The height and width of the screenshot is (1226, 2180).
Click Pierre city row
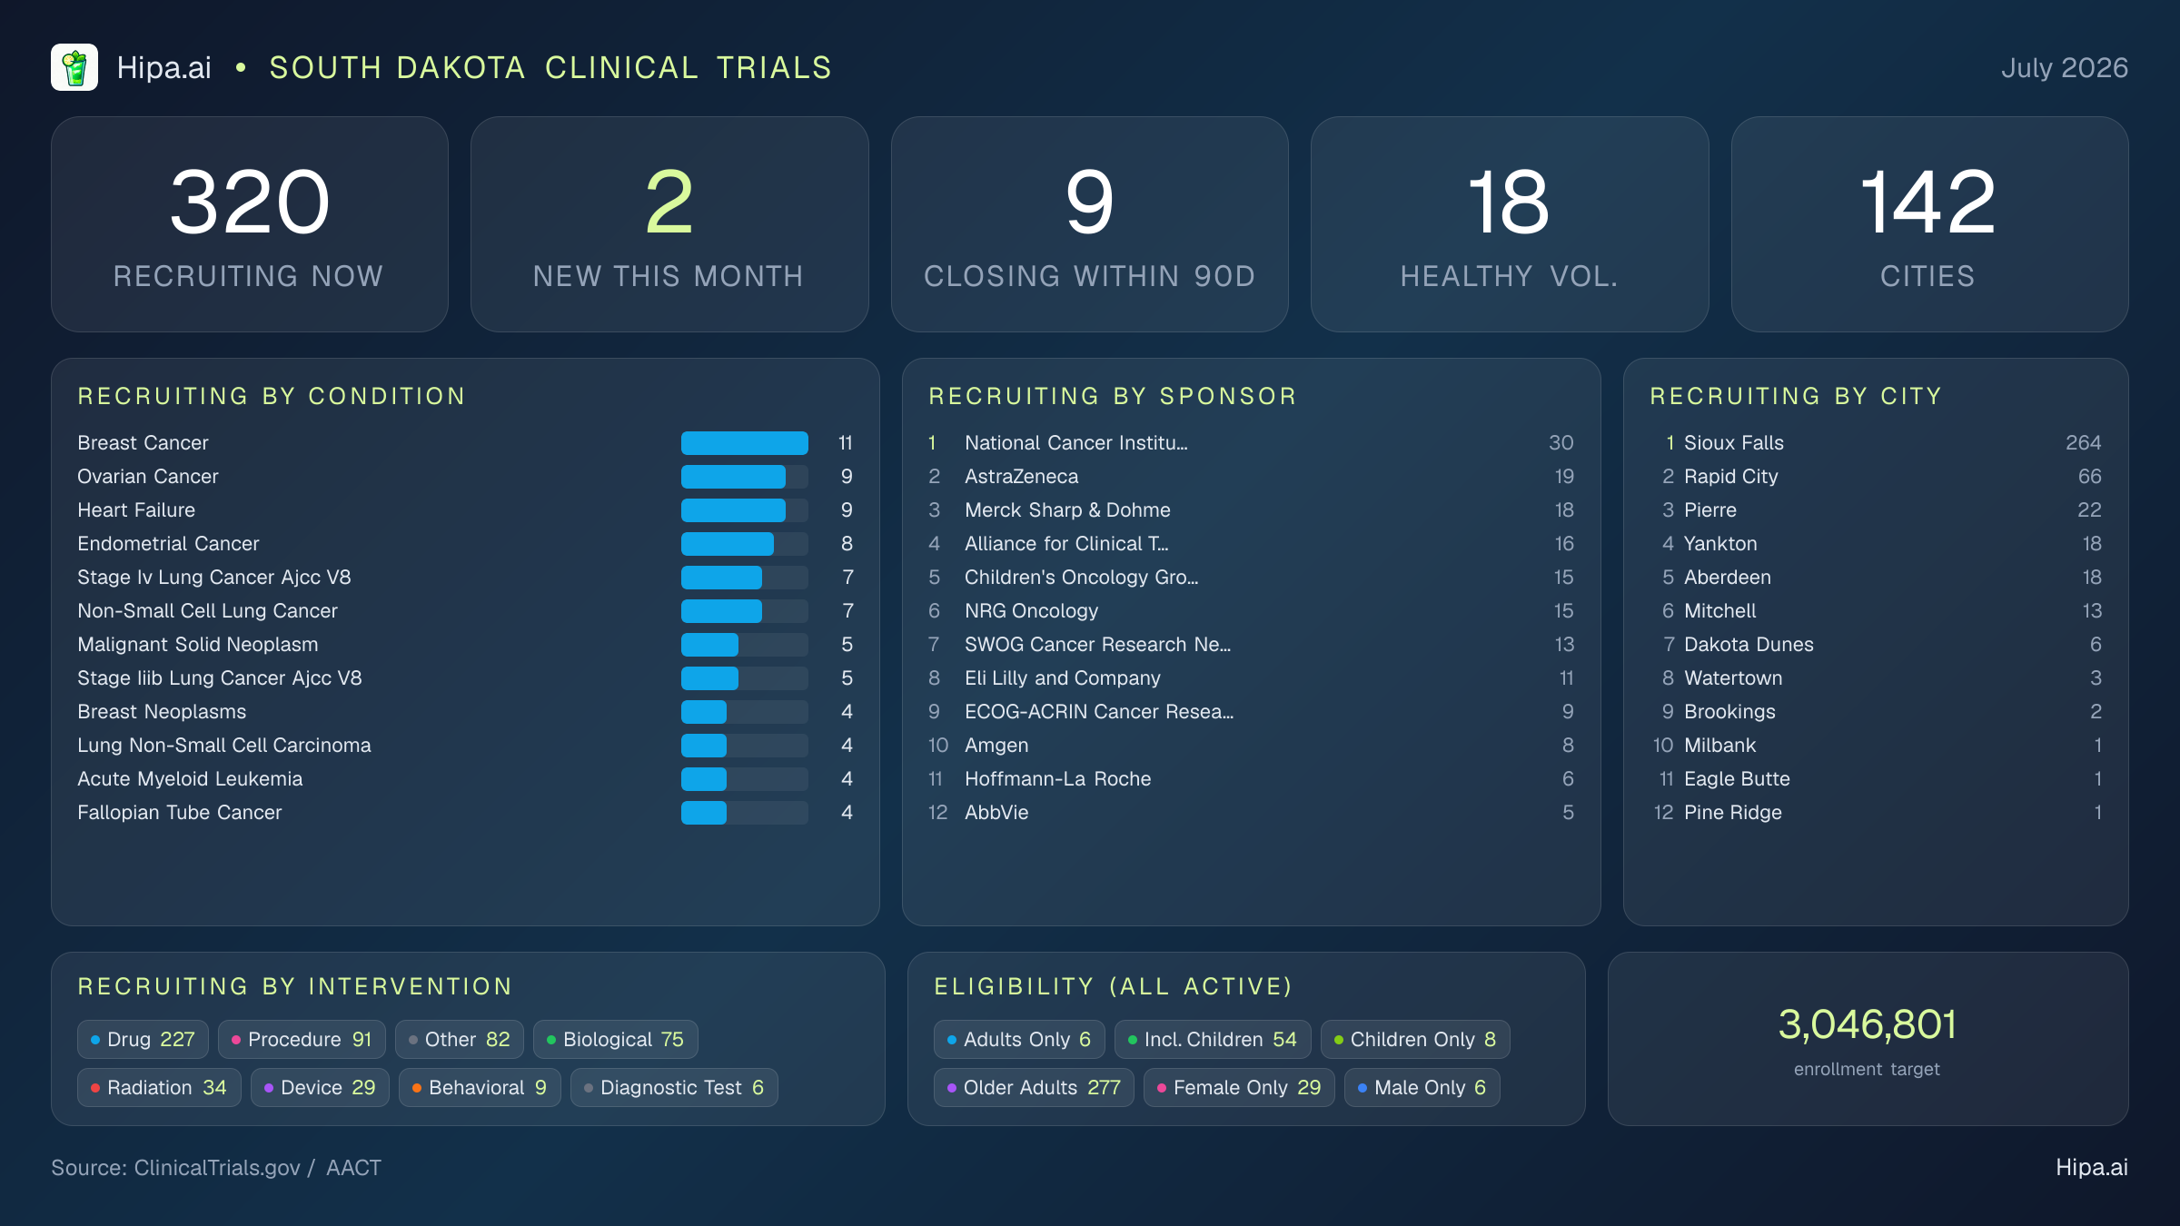[x=1876, y=510]
